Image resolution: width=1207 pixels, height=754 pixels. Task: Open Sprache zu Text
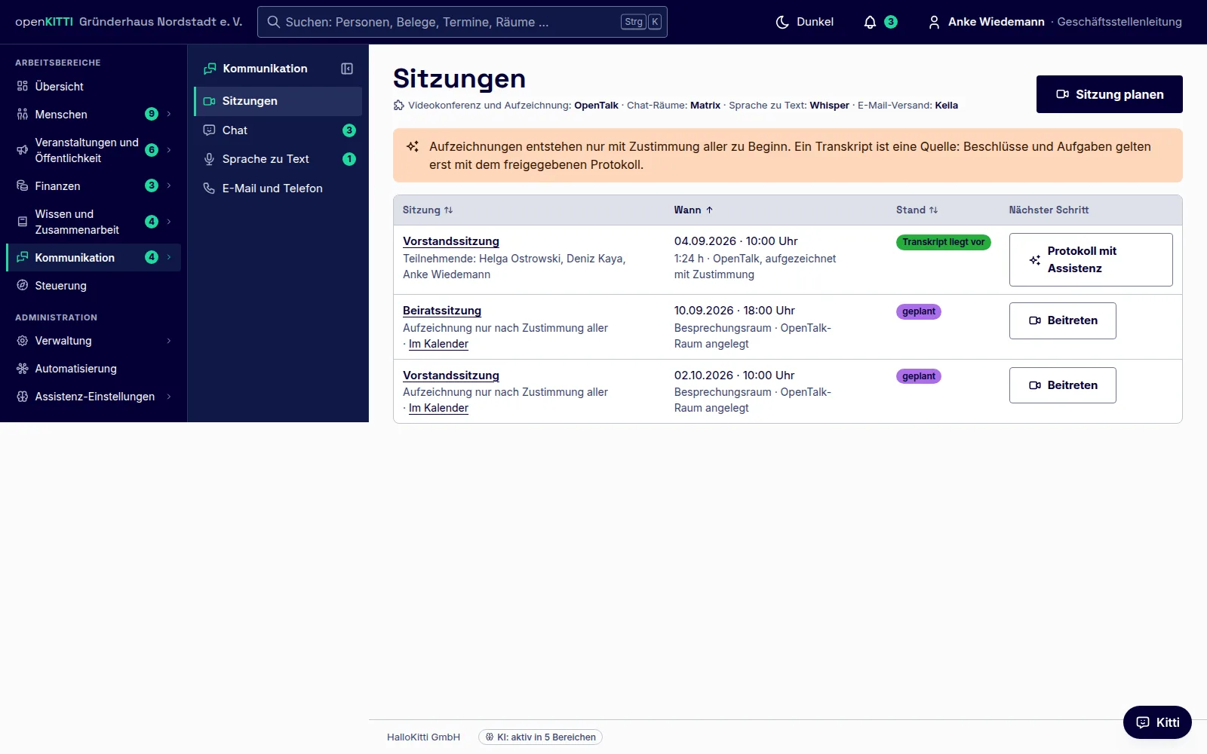click(x=278, y=159)
